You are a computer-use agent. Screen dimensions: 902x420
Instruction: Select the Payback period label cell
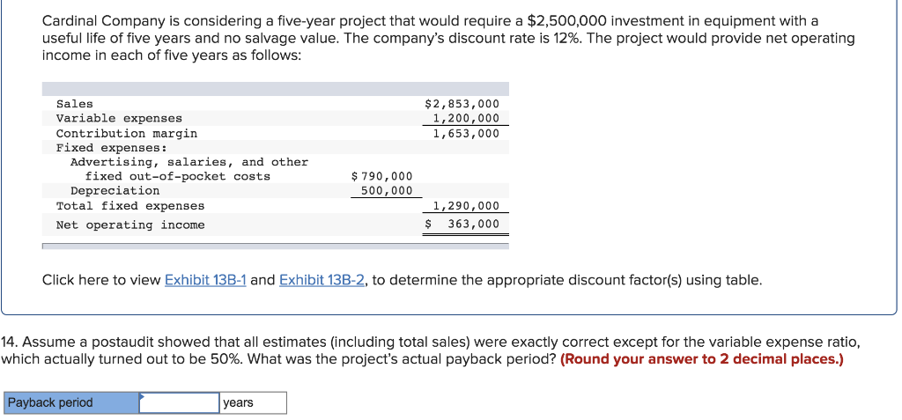pyautogui.click(x=70, y=402)
